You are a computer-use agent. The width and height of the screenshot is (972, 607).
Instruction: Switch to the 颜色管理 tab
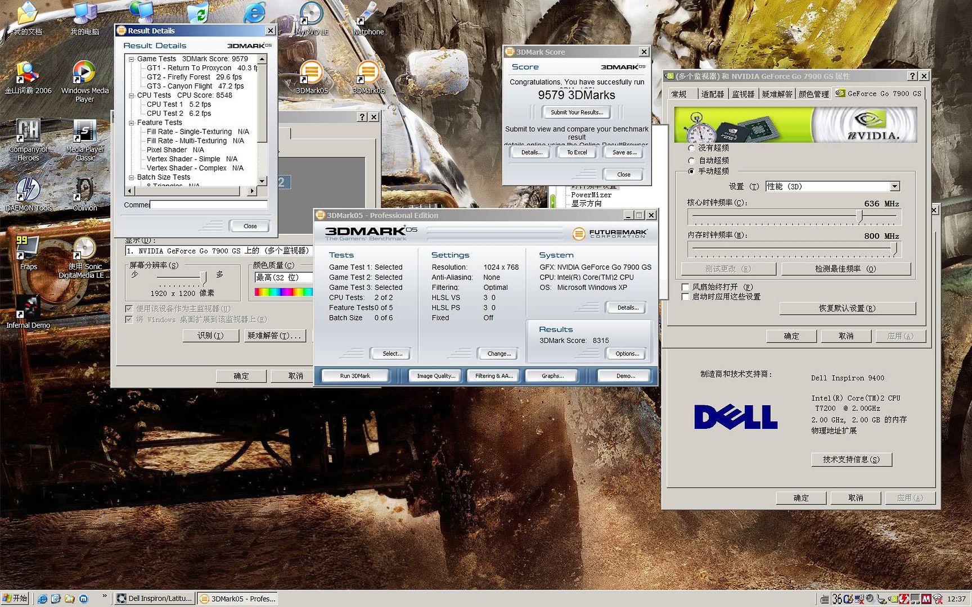pos(813,94)
